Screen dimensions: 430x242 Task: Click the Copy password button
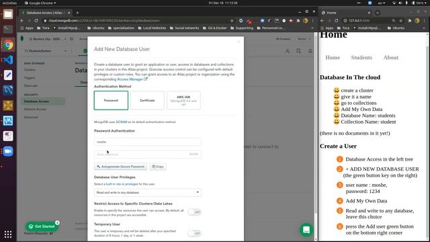[158, 167]
